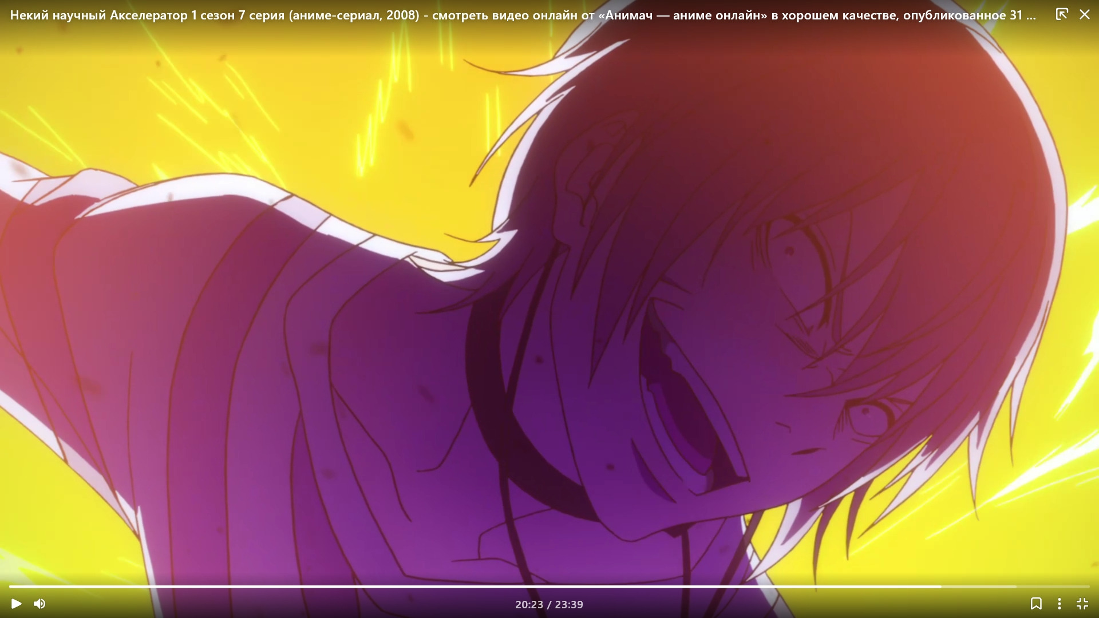The image size is (1099, 618).
Task: Seek to the unbuffered end of the timeline
Action: click(x=1088, y=587)
